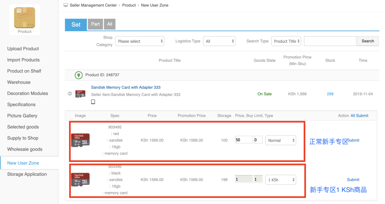This screenshot has height=204, width=385.
Task: Open the Shop Category dropdown
Action: coord(140,41)
